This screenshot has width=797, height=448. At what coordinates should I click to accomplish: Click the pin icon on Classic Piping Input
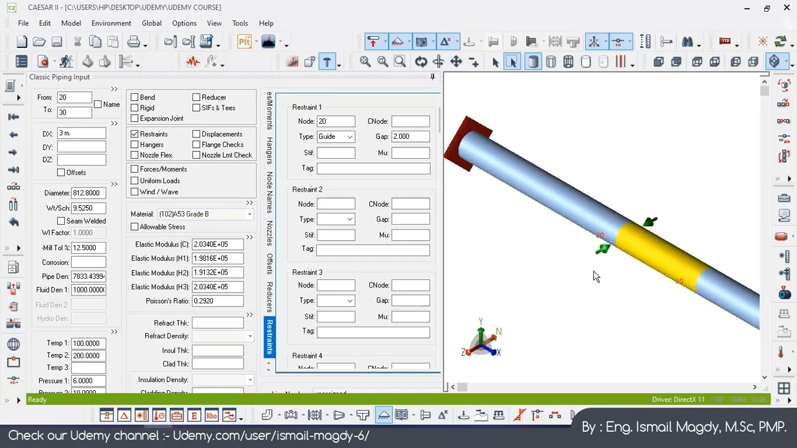coord(432,77)
